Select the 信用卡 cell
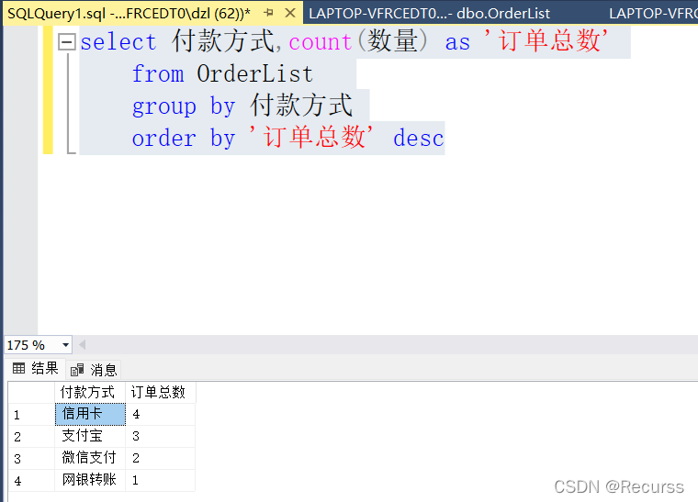 [90, 414]
